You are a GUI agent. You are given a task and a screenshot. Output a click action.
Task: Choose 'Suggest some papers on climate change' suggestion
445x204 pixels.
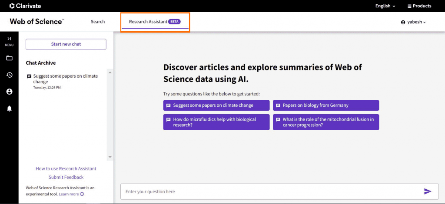(x=216, y=105)
